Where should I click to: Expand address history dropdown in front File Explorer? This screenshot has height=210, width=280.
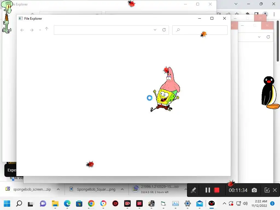155,30
